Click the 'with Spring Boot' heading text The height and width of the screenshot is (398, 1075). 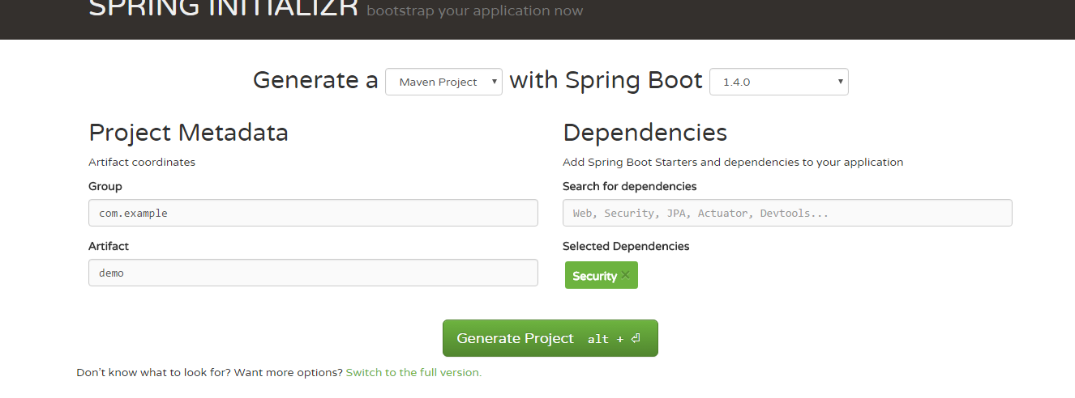pos(606,80)
